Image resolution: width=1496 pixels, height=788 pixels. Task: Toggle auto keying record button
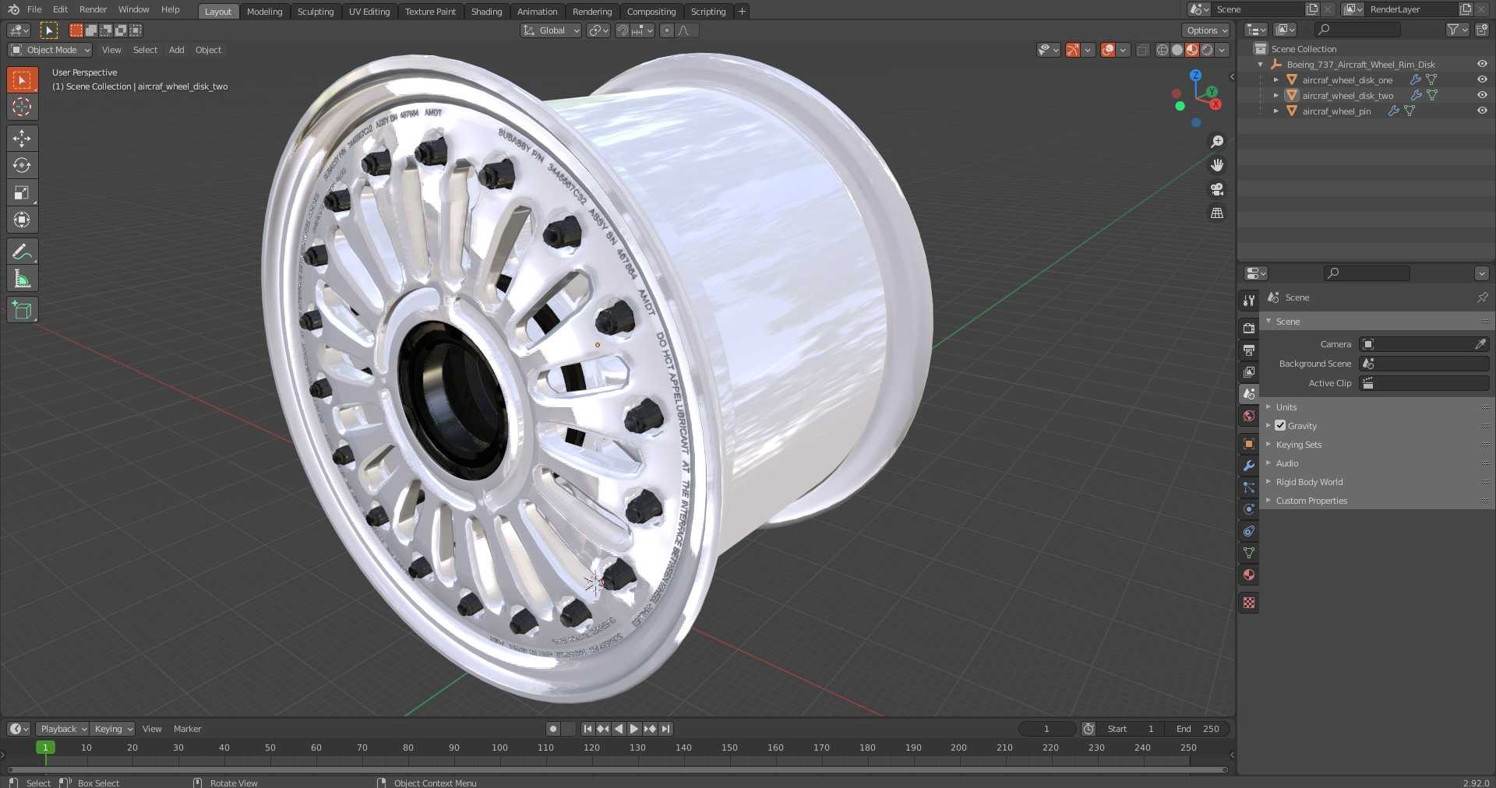coord(553,729)
